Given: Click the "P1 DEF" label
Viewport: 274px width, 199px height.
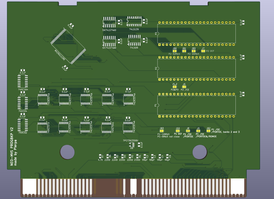Looking at the screenshot, I should (178, 134).
